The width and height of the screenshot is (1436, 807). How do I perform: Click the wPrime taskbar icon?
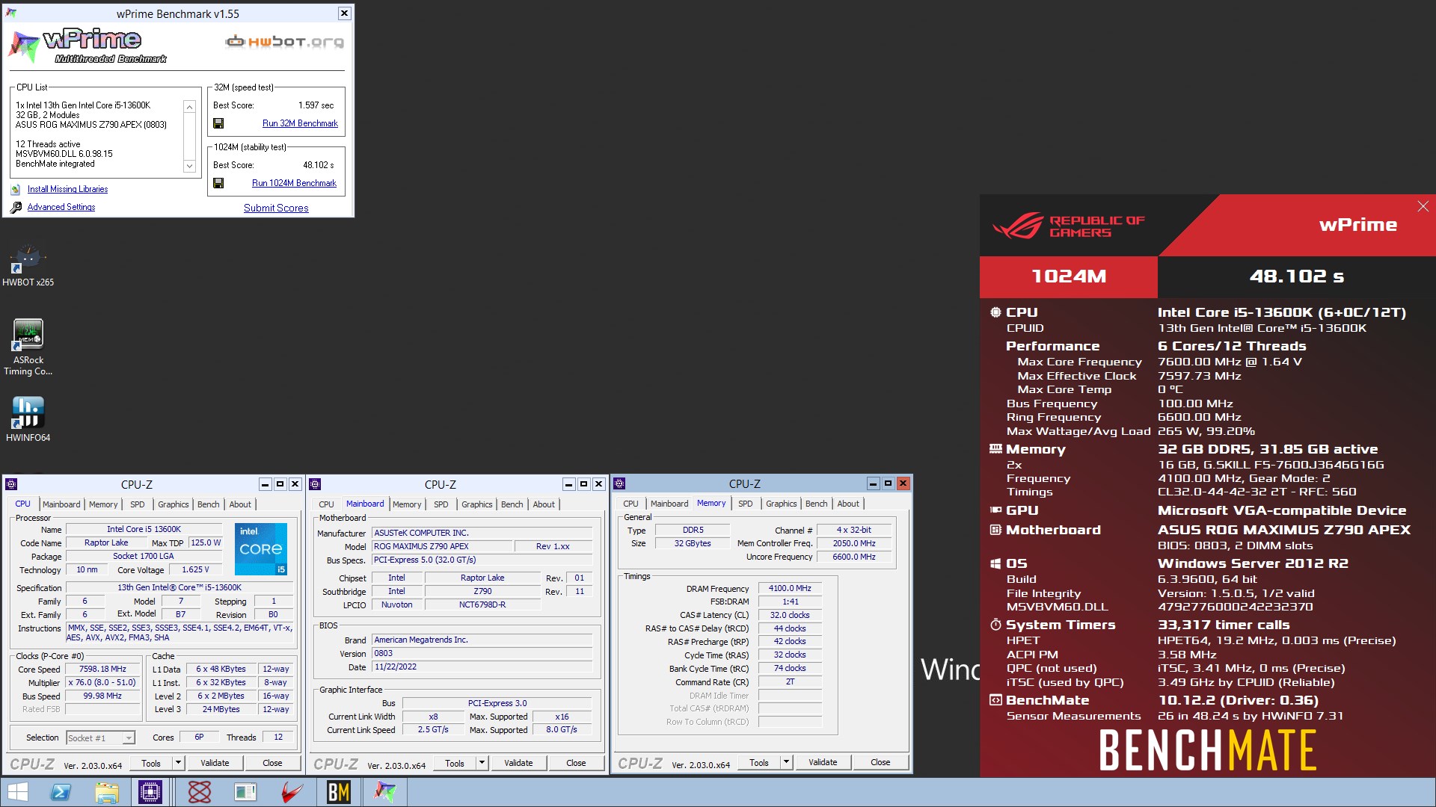385,792
